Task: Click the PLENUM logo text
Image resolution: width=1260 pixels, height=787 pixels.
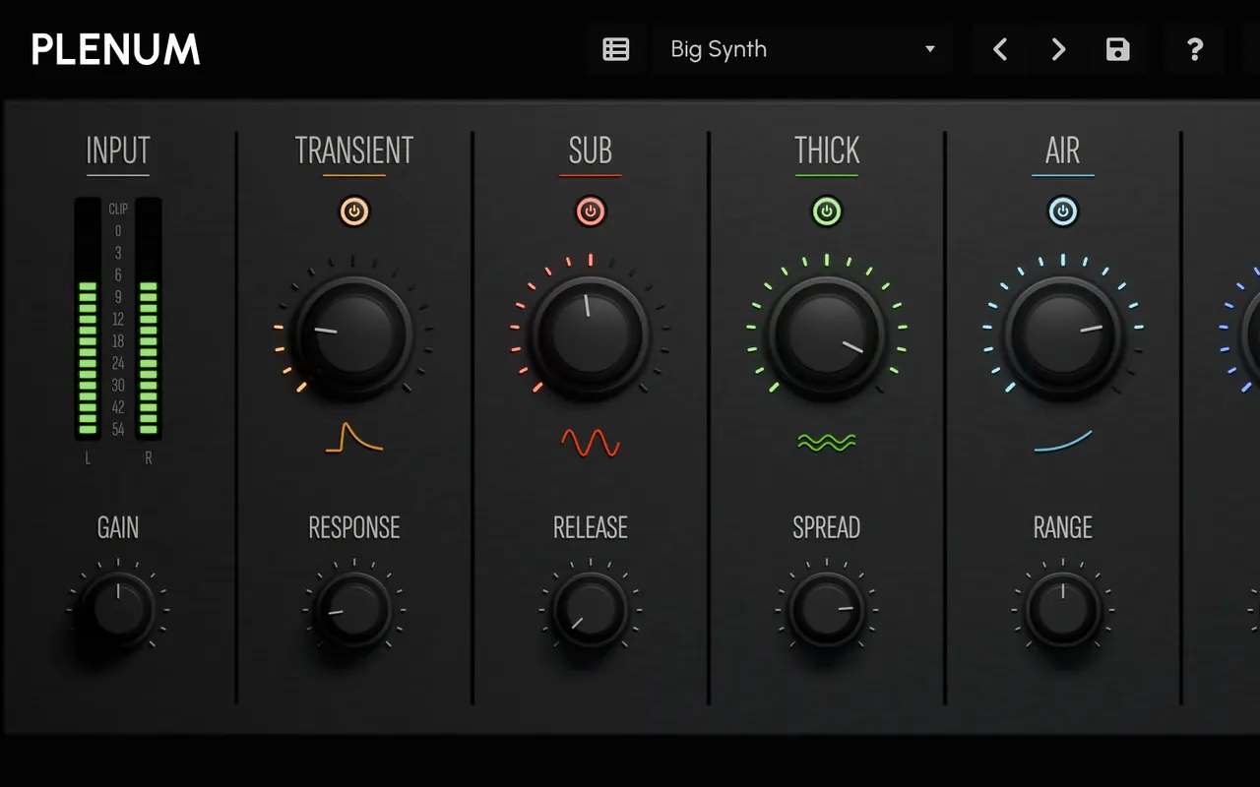Action: (115, 49)
